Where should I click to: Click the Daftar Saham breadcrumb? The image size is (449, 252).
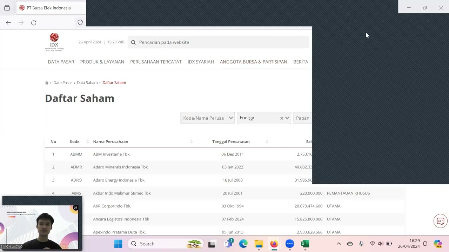pos(114,83)
